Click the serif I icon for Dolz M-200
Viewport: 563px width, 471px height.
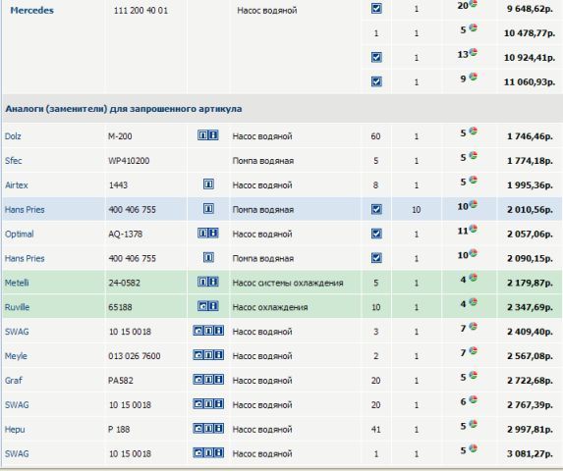click(x=202, y=135)
